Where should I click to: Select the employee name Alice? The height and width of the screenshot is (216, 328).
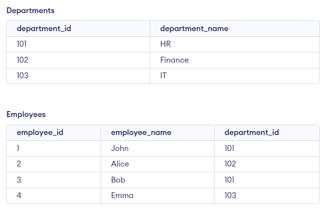pyautogui.click(x=120, y=164)
